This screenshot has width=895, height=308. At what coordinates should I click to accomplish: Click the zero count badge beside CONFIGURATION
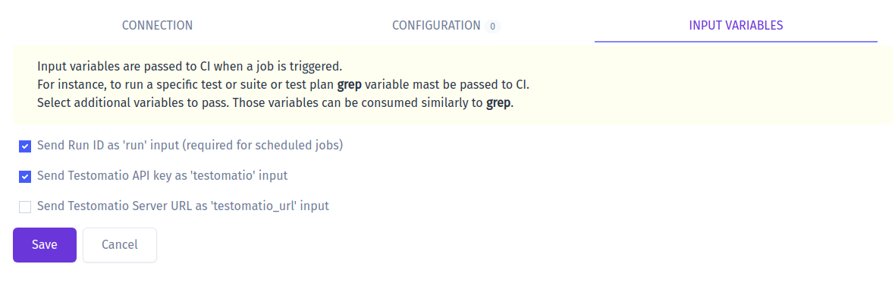click(x=492, y=26)
